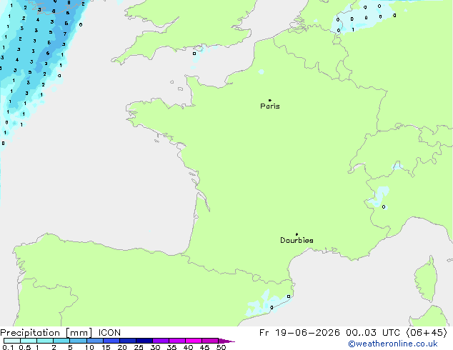453x350 pixels.
Task: Select the 25–30 mm navy legend swatch
Action: [144, 341]
